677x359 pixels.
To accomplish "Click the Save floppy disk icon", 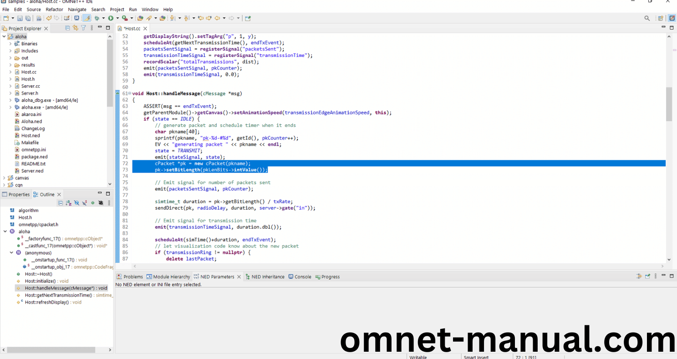I will coord(20,18).
